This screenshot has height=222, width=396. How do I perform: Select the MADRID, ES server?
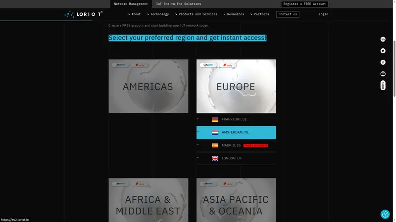pos(236,146)
